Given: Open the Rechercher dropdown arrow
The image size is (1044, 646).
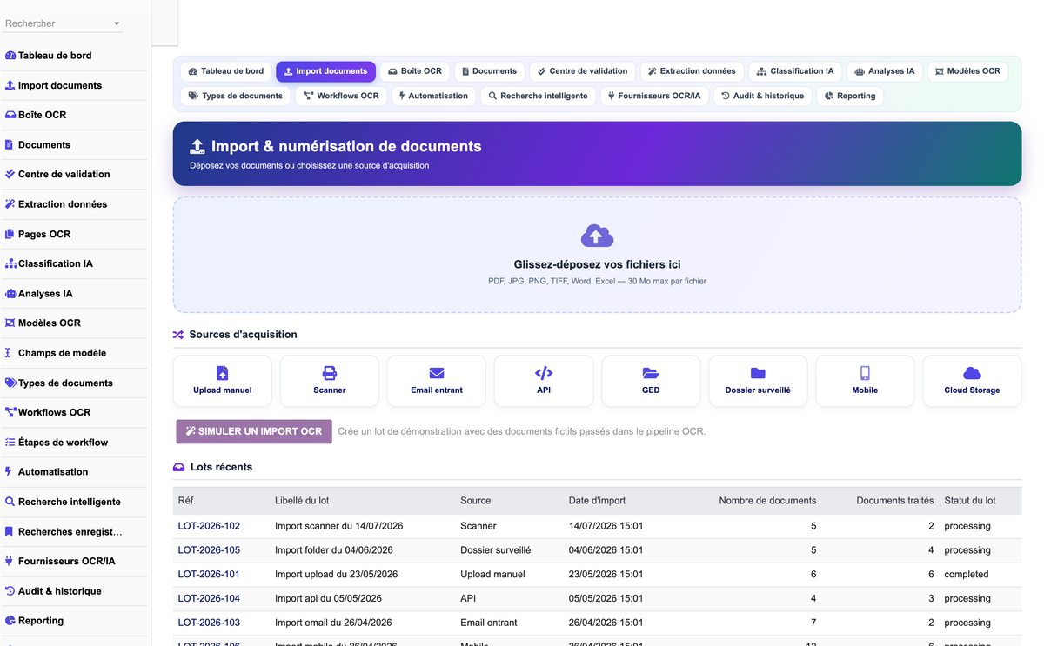Looking at the screenshot, I should coord(117,23).
